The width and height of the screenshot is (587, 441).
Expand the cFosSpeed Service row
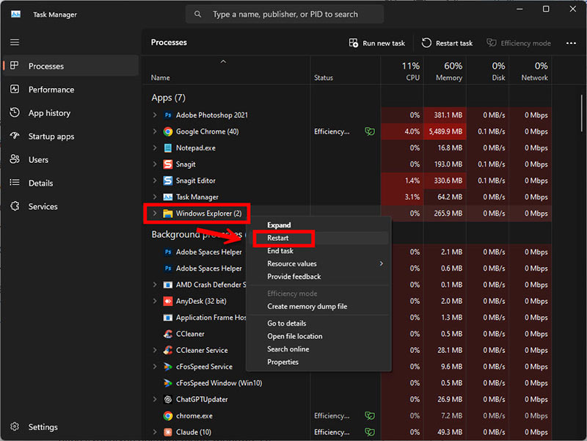pos(155,366)
